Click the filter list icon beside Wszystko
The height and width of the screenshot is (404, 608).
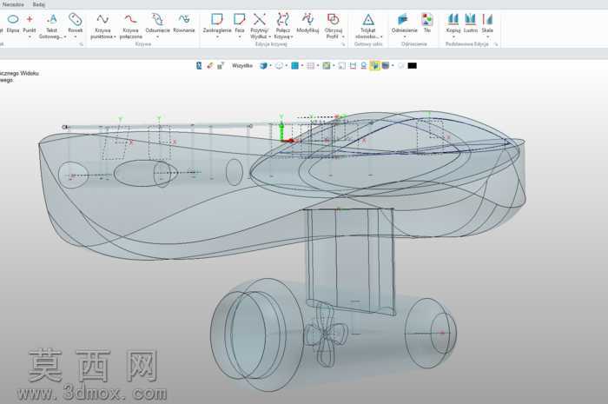[221, 65]
